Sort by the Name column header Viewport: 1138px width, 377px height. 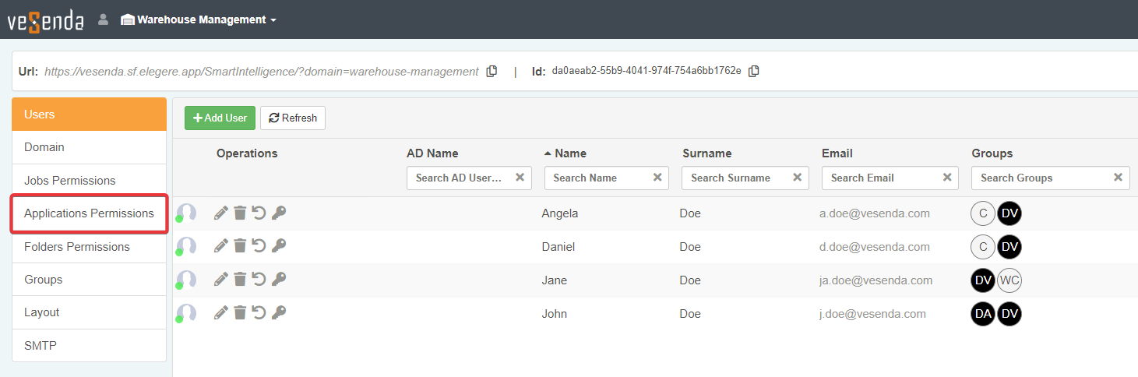[x=570, y=153]
